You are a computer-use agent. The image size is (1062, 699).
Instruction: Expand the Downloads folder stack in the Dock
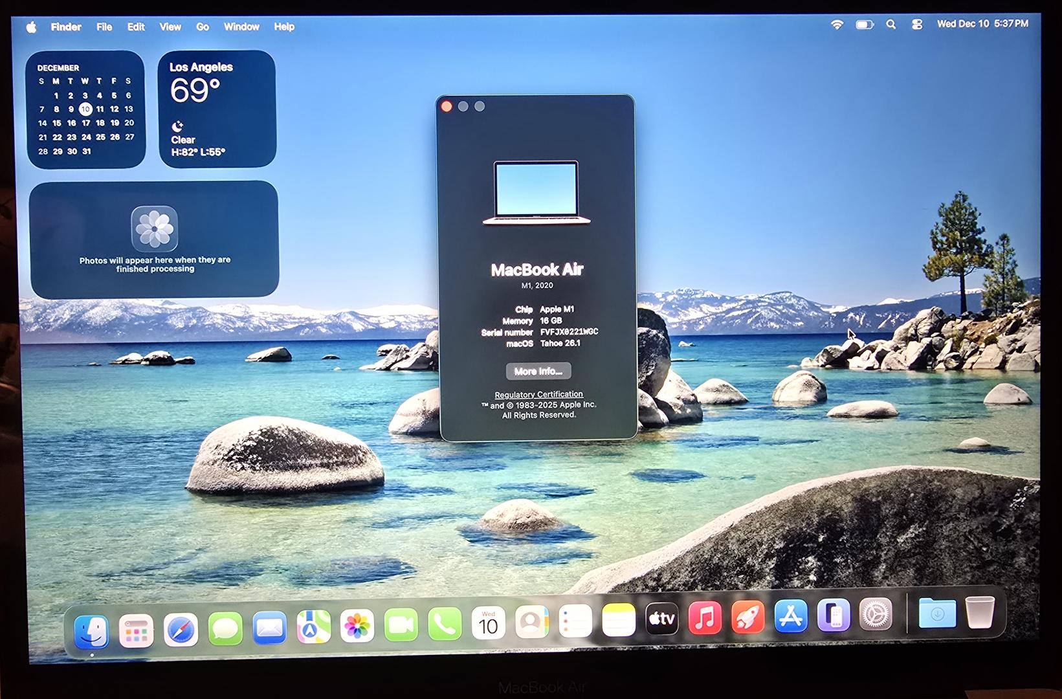937,613
